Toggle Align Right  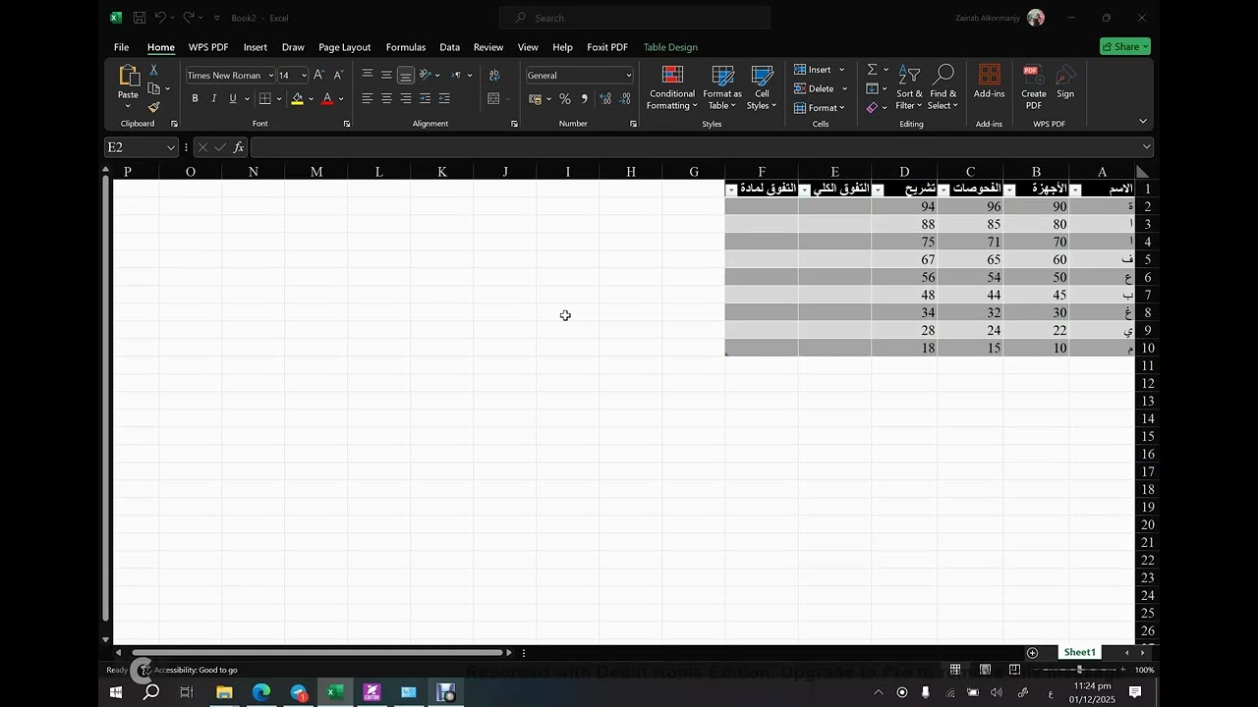(406, 98)
